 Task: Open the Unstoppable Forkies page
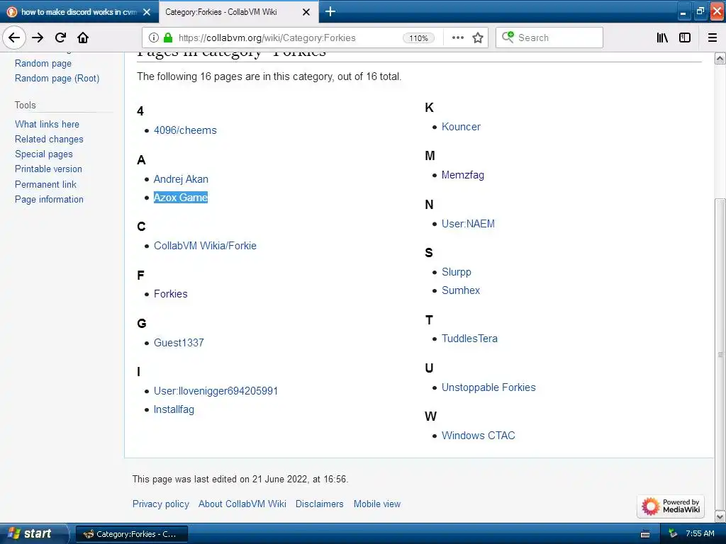488,387
